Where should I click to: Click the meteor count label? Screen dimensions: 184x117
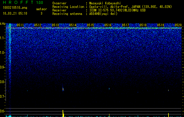[42, 9]
